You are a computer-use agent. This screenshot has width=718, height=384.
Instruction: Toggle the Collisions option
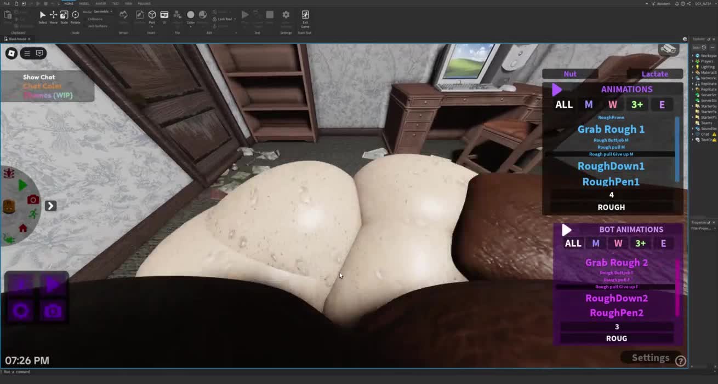(95, 19)
